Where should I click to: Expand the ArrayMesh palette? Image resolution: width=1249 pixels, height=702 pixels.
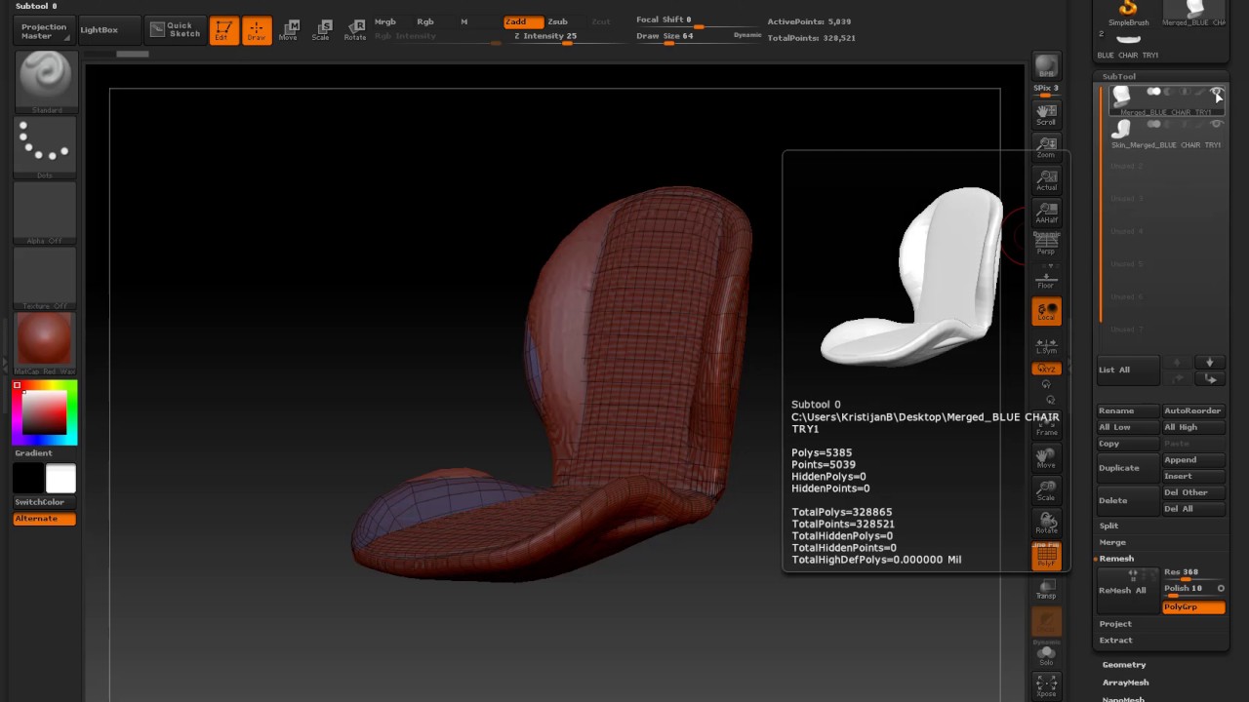click(x=1125, y=682)
